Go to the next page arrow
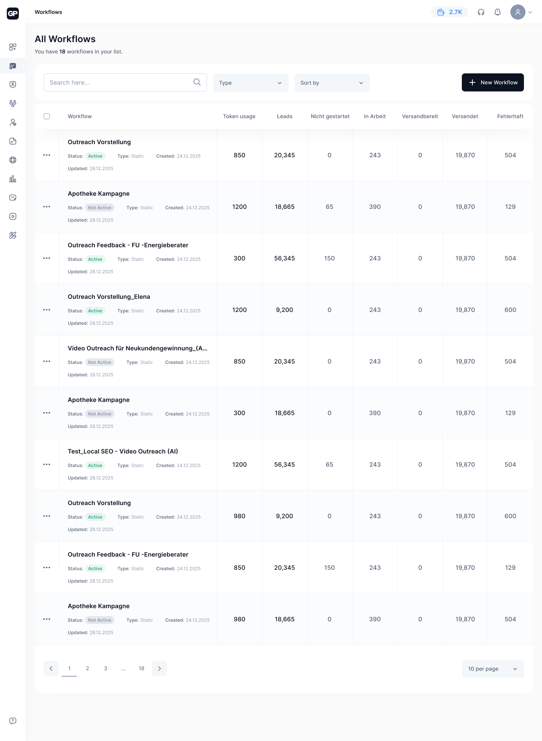Viewport: 542px width, 741px height. click(x=160, y=668)
